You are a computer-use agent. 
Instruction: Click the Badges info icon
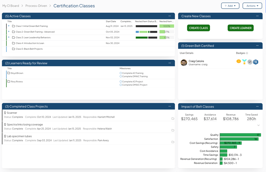pyautogui.click(x=247, y=53)
